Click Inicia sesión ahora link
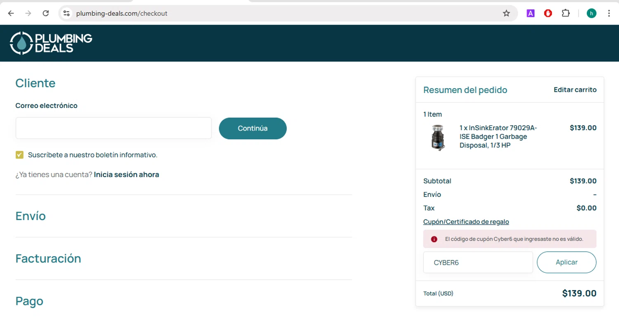Screen dimensions: 619x330 coord(126,175)
